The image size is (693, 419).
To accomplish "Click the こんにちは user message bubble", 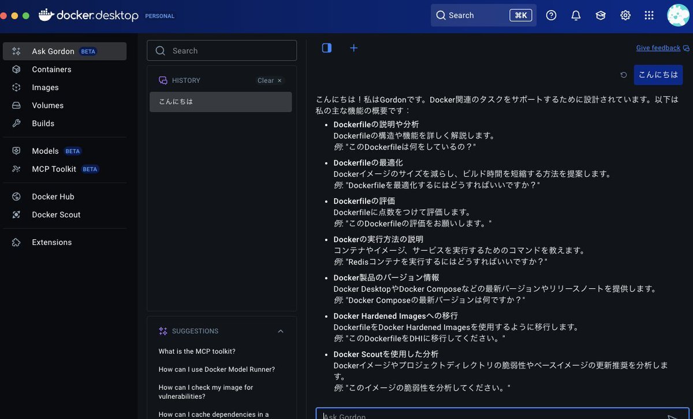I will pyautogui.click(x=658, y=75).
